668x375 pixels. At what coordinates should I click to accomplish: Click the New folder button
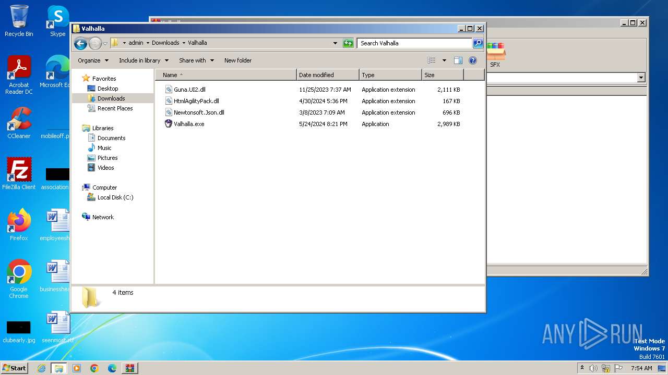pyautogui.click(x=238, y=60)
